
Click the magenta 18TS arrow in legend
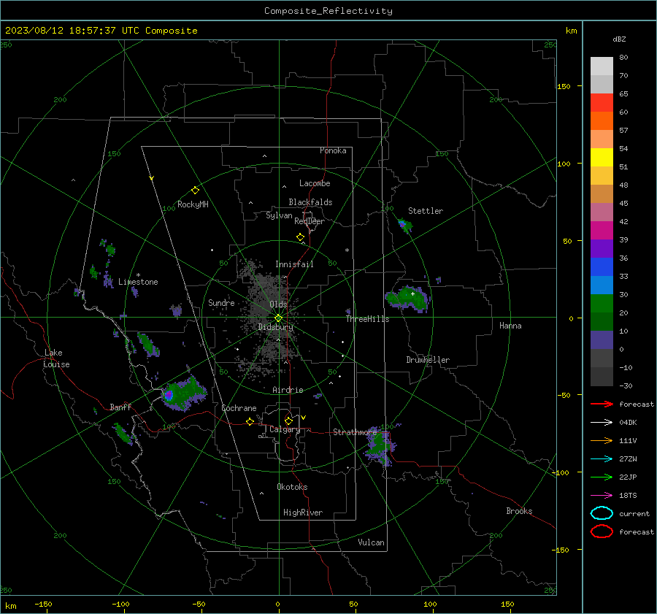coord(602,496)
